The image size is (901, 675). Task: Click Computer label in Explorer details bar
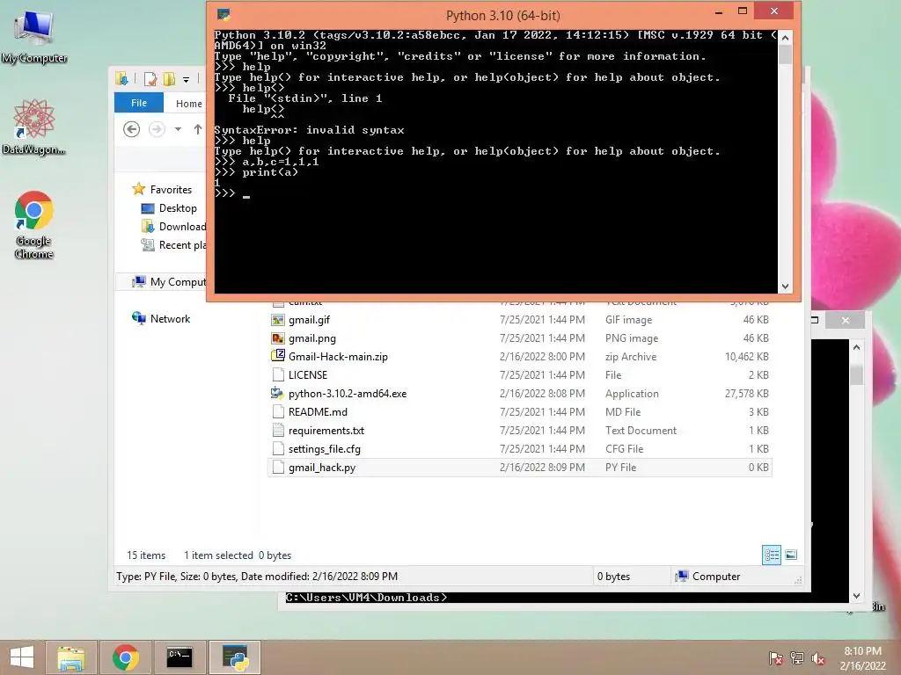pyautogui.click(x=716, y=577)
